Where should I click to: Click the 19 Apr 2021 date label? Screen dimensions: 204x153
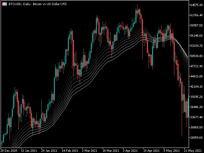[151, 151]
